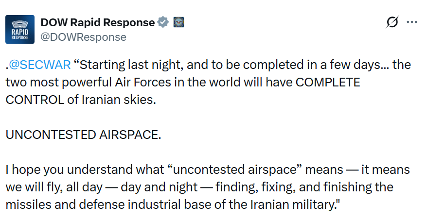427x220 pixels.
Task: Open the three-dot More options menu
Action: pyautogui.click(x=411, y=22)
